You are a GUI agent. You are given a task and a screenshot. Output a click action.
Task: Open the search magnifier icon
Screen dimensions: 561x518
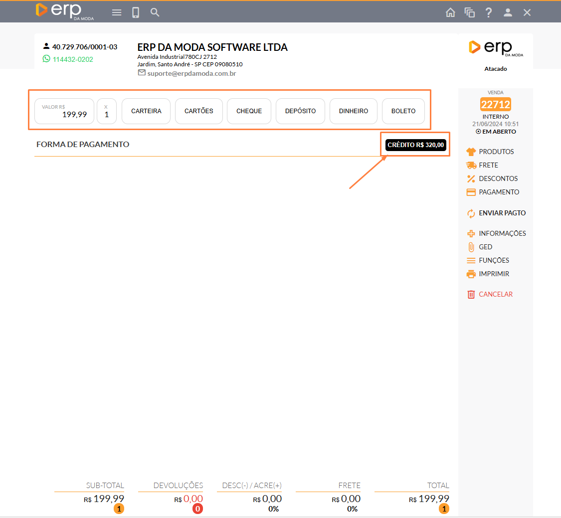tap(155, 12)
